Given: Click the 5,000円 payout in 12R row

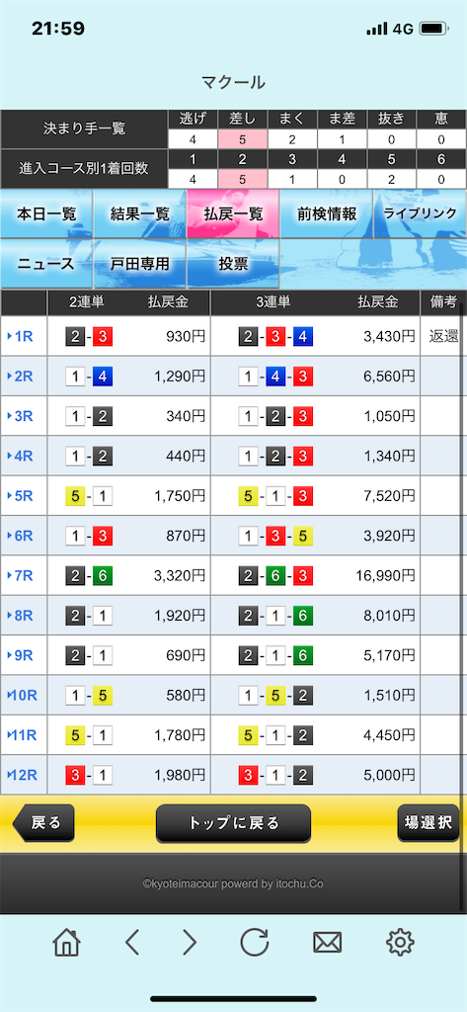Looking at the screenshot, I should [389, 775].
